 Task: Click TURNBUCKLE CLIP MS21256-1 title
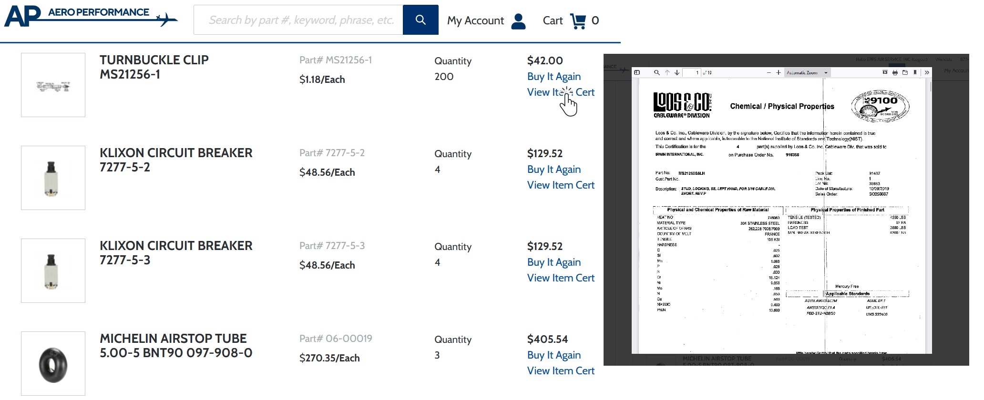coord(154,67)
